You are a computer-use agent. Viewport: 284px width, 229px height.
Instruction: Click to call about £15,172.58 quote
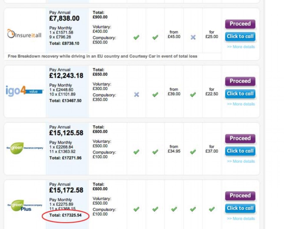pyautogui.click(x=240, y=208)
